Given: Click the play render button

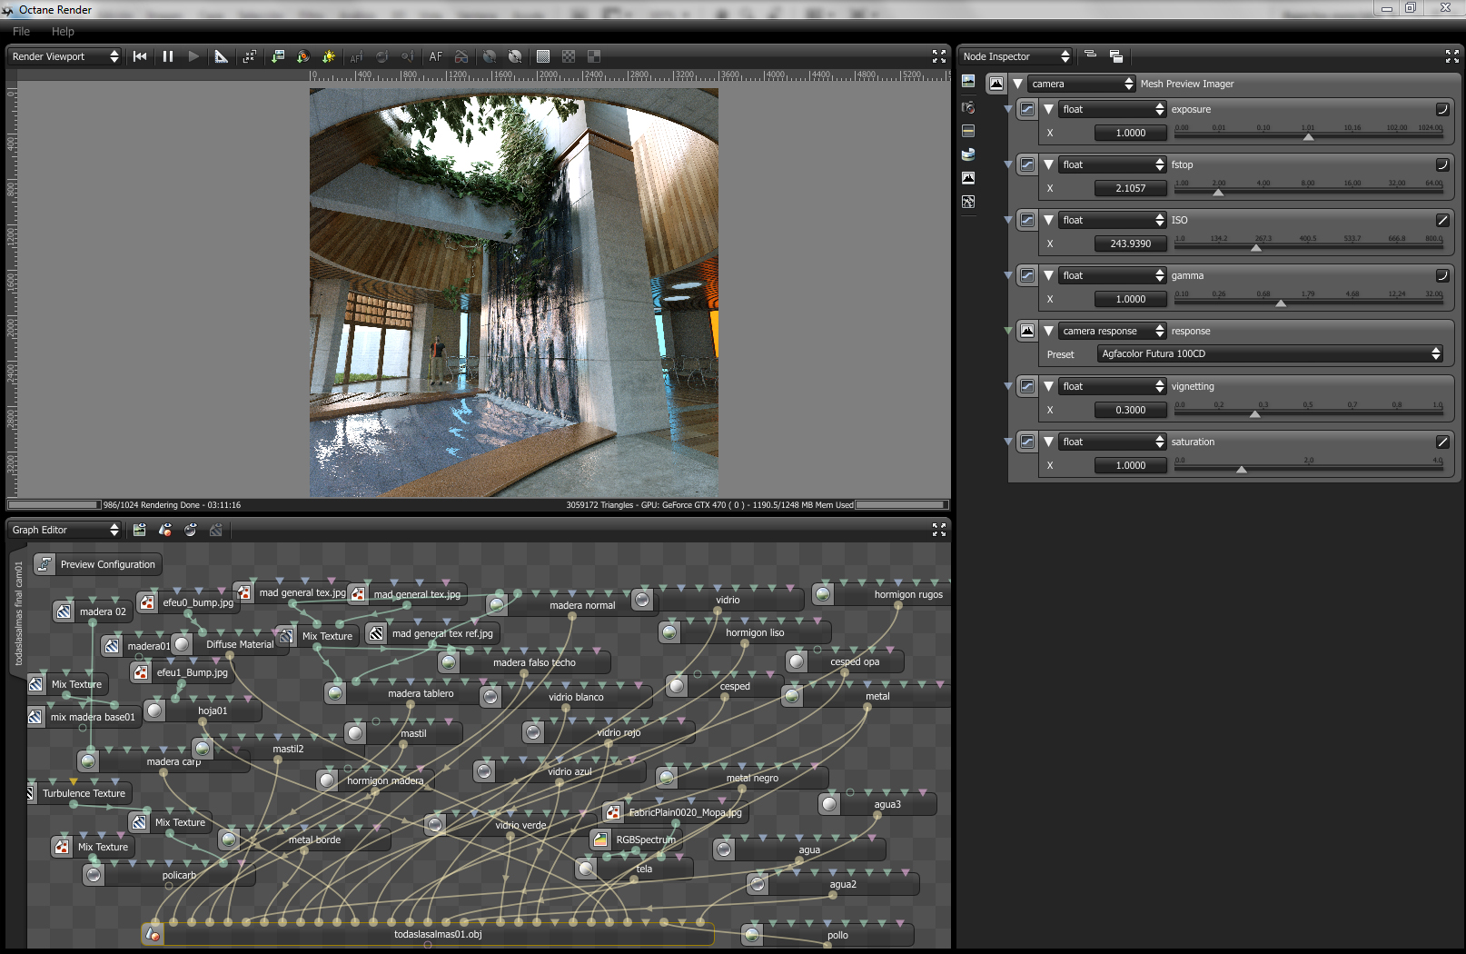Looking at the screenshot, I should pyautogui.click(x=193, y=56).
